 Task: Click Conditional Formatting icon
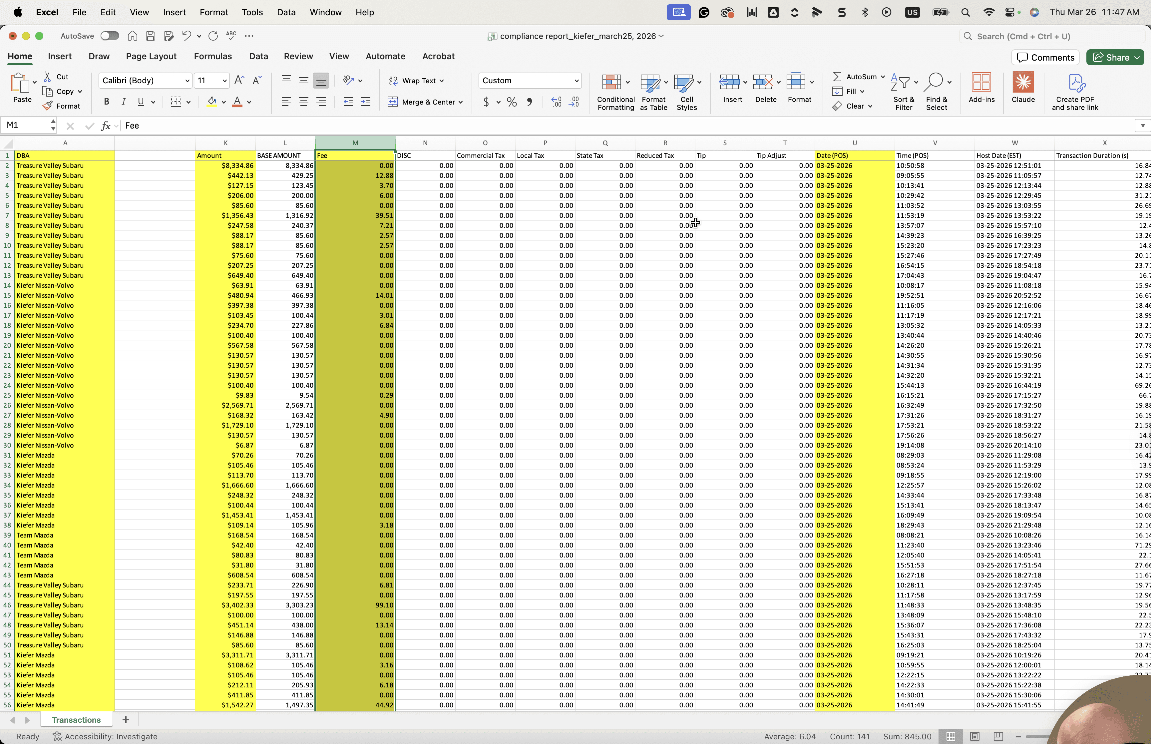click(x=615, y=92)
